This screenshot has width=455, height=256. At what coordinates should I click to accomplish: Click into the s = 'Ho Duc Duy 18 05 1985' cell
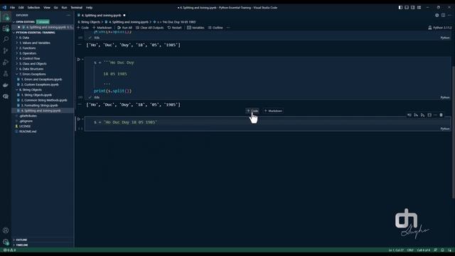tap(267, 122)
